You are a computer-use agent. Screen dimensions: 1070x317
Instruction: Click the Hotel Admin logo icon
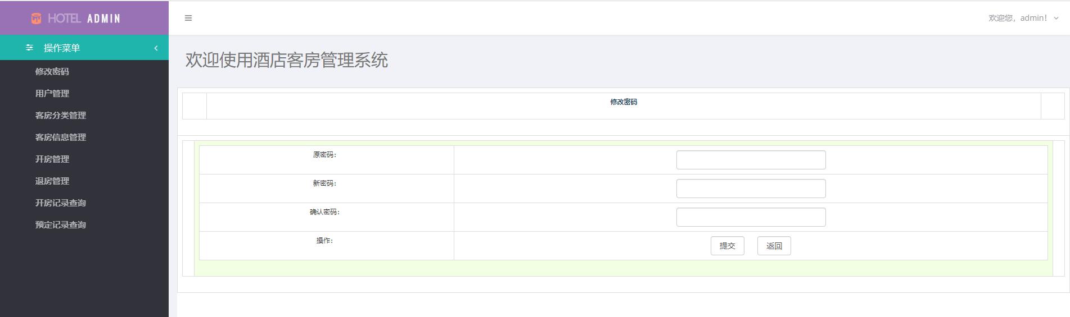tap(36, 19)
